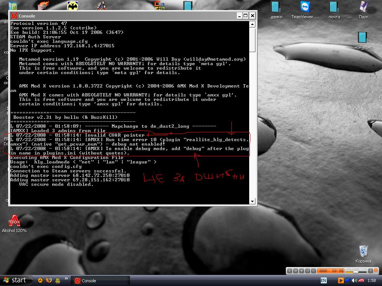
Task: Minimize the Console window
Action: [x=239, y=16]
